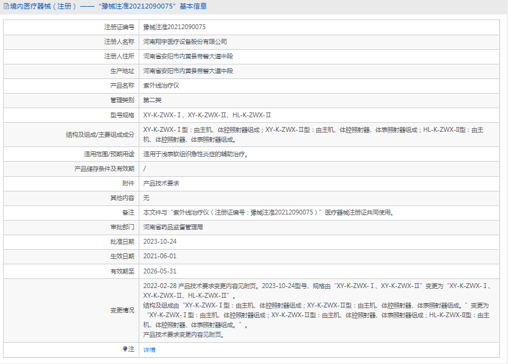
Task: Click the document icon before 境内医疗器械
Action: (6, 6)
